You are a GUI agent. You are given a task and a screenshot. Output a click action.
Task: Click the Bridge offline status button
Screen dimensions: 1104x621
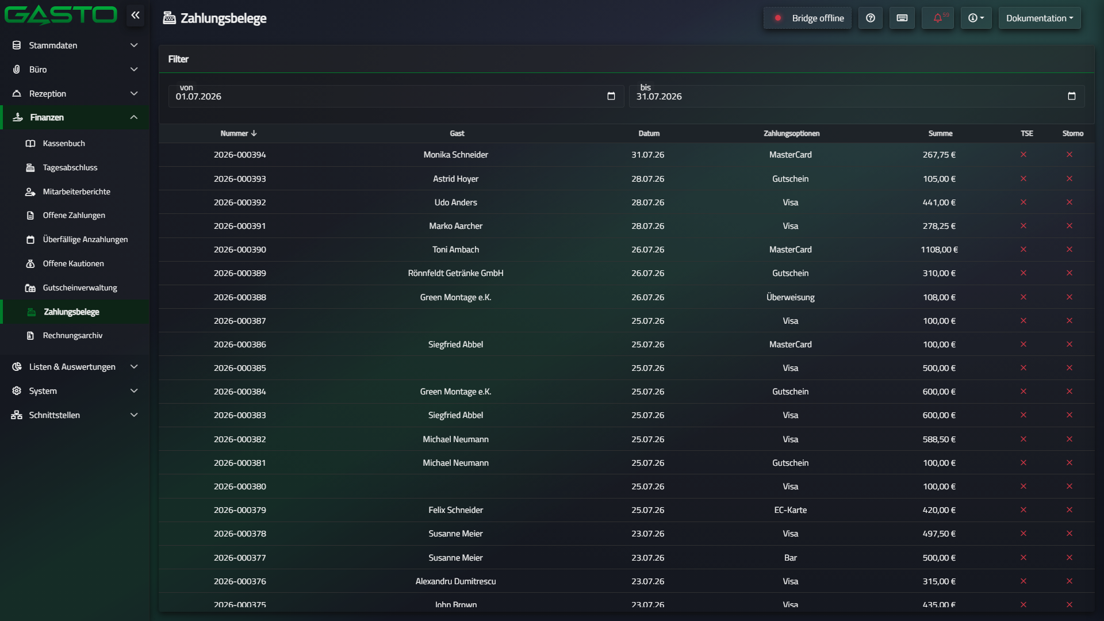[x=807, y=18]
